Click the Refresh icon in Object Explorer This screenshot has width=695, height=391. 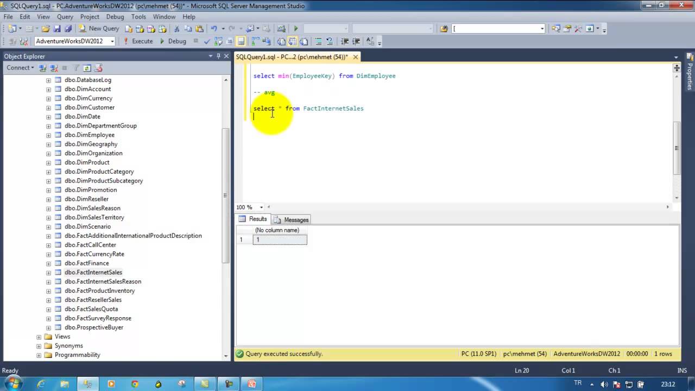pyautogui.click(x=87, y=68)
